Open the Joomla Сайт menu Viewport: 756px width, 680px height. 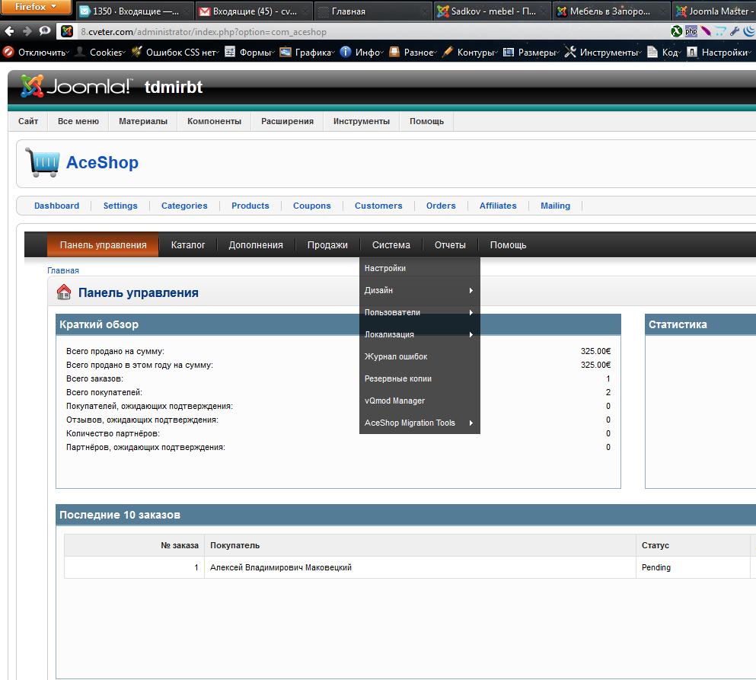(28, 122)
